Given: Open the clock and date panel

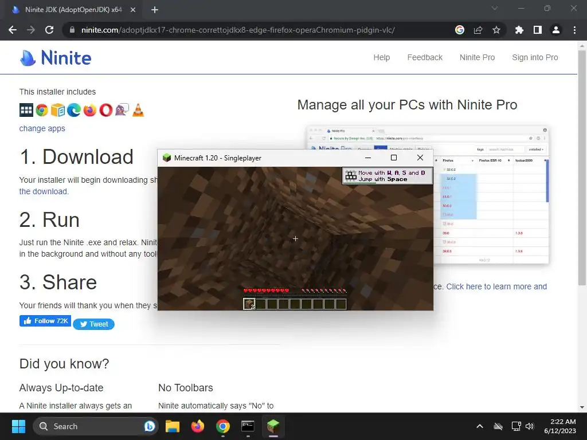Looking at the screenshot, I should [560, 426].
